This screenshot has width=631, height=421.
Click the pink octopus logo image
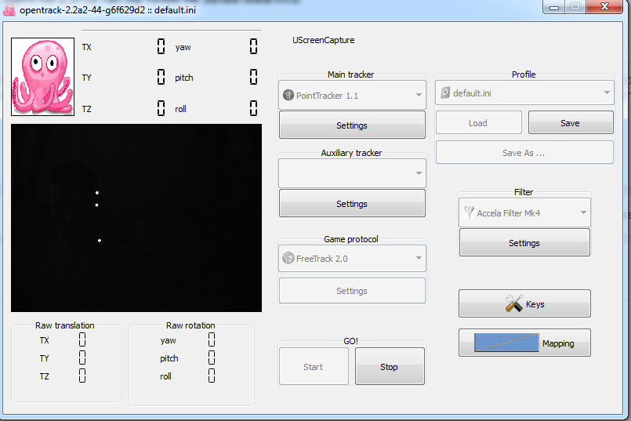click(42, 77)
